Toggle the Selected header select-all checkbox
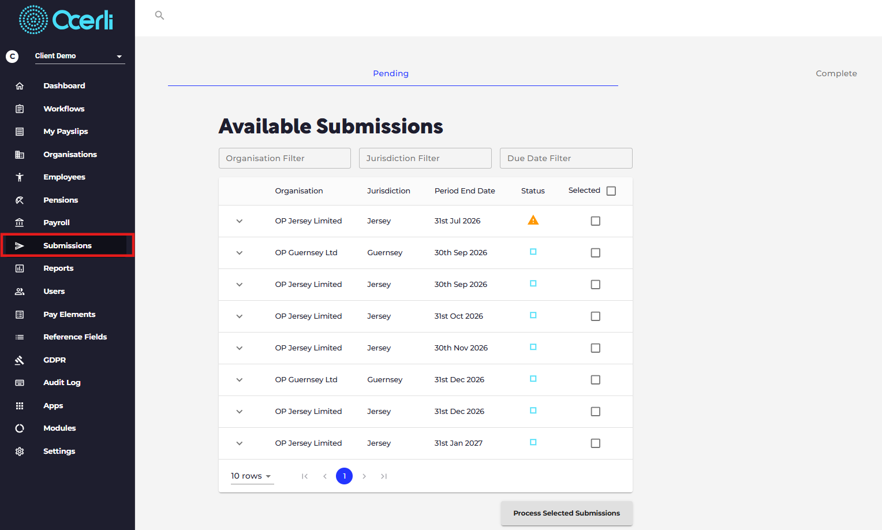Image resolution: width=882 pixels, height=530 pixels. click(x=611, y=191)
